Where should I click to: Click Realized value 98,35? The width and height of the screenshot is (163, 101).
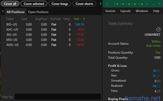[x=157, y=86]
